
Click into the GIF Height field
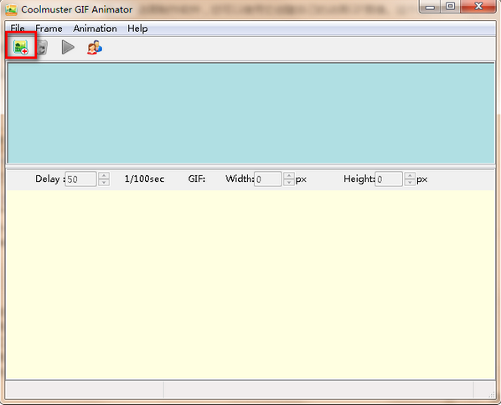click(389, 179)
